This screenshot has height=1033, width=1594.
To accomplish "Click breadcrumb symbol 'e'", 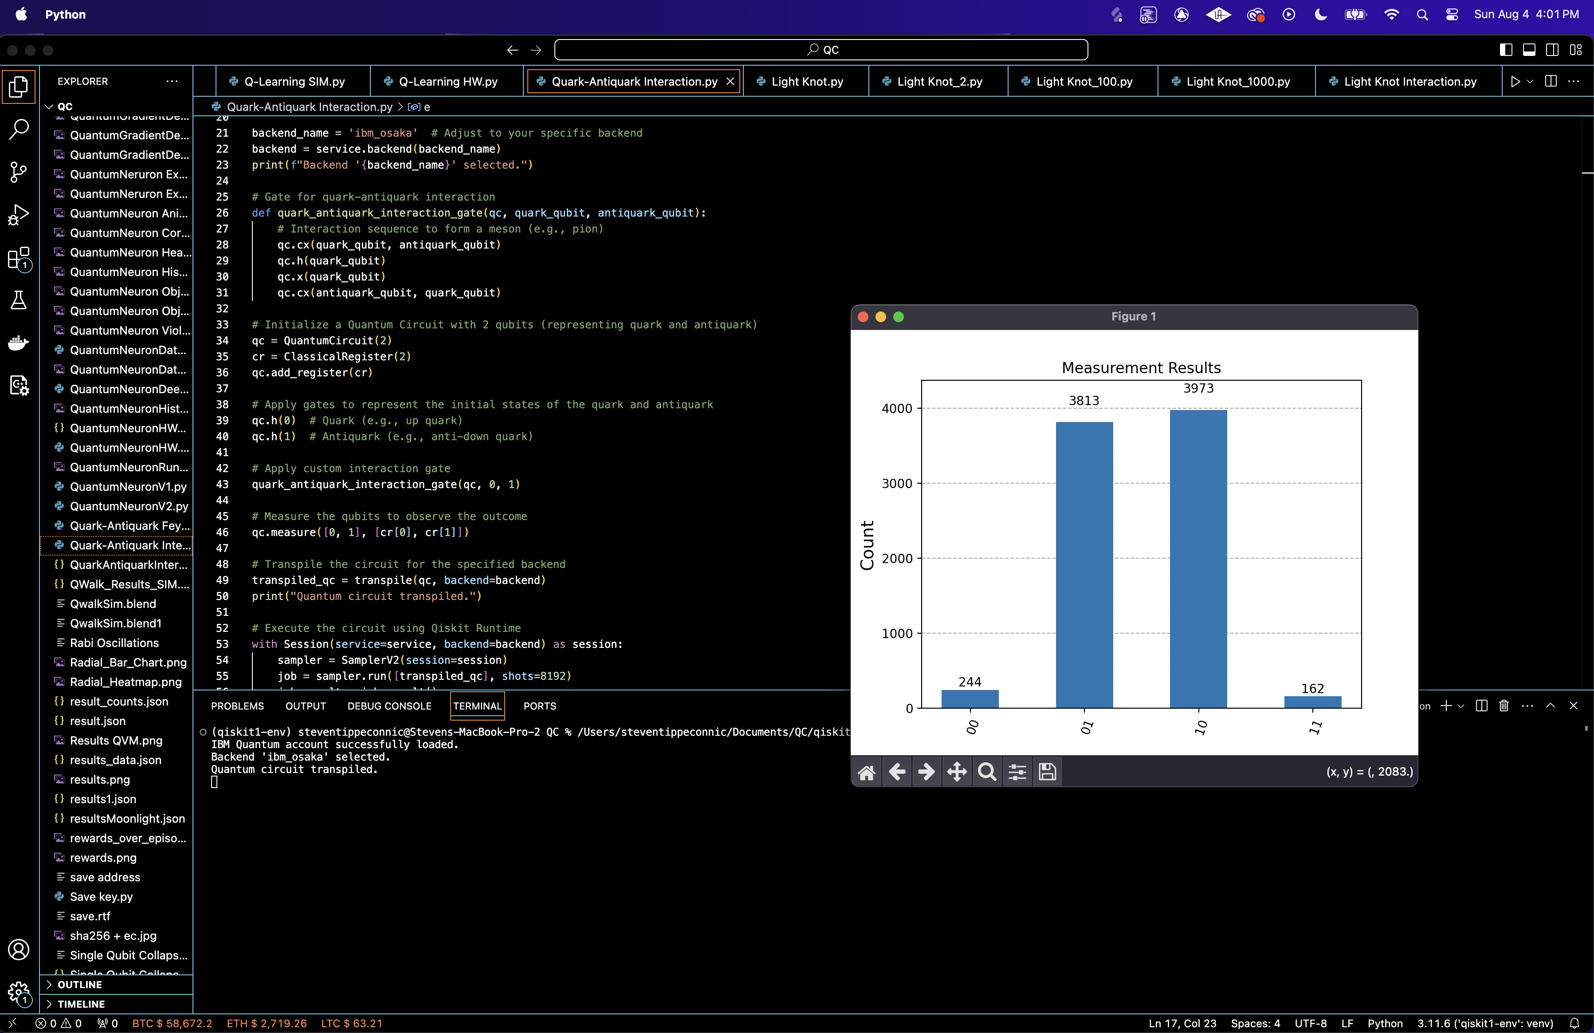I will point(419,106).
